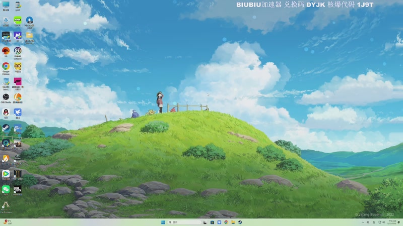Open volume control in system tray
The image size is (403, 226).
click(384, 222)
